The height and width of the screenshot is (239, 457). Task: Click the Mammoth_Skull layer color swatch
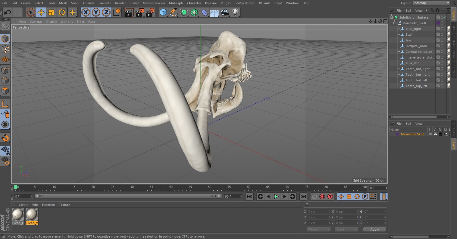pyautogui.click(x=397, y=134)
